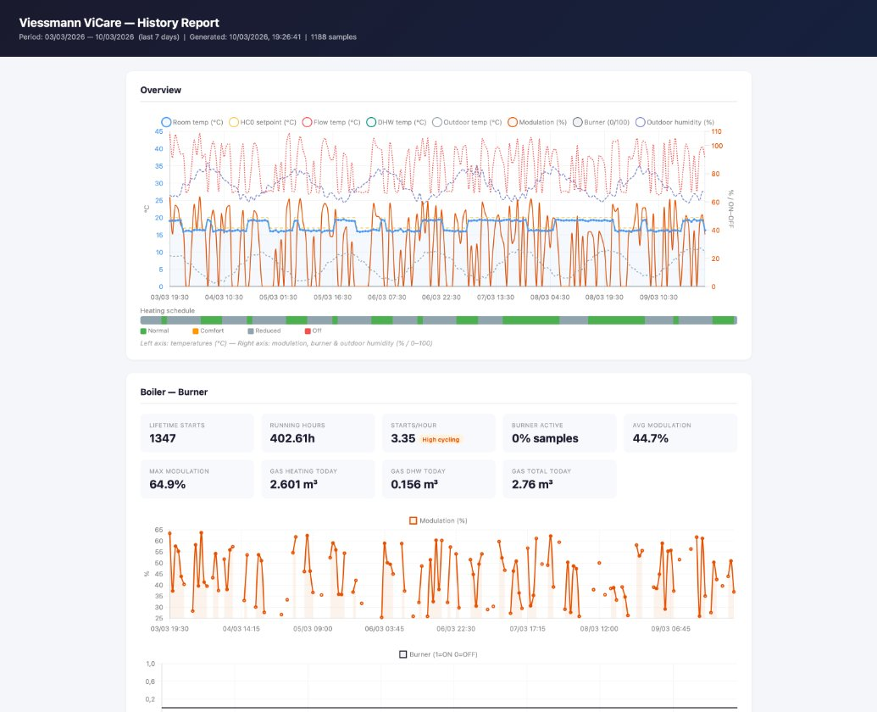Toggle DHW temp (°C) legend series
Viewport: 877px width, 712px height.
click(x=396, y=122)
